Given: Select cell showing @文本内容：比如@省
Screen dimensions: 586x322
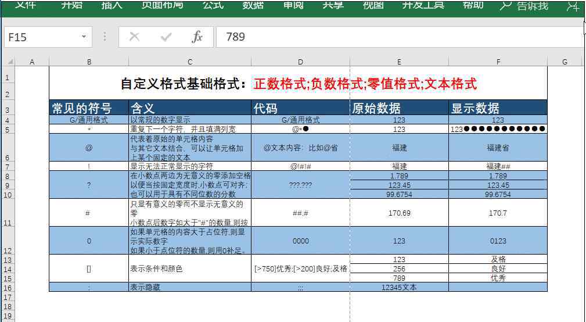Looking at the screenshot, I should pos(300,148).
